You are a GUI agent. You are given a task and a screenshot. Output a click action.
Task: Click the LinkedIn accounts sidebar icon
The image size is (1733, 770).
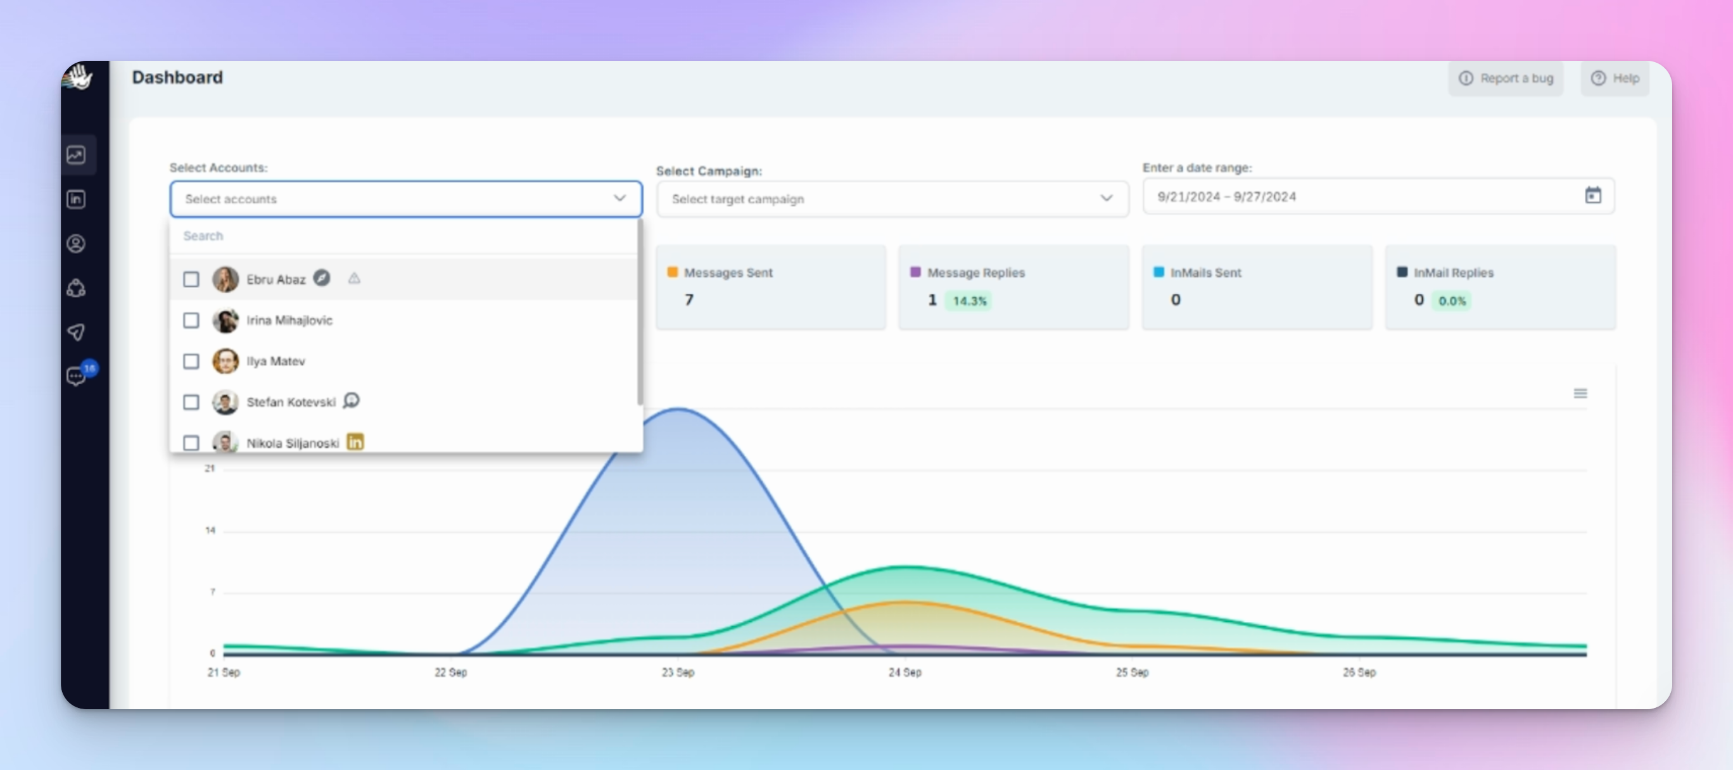pyautogui.click(x=76, y=199)
